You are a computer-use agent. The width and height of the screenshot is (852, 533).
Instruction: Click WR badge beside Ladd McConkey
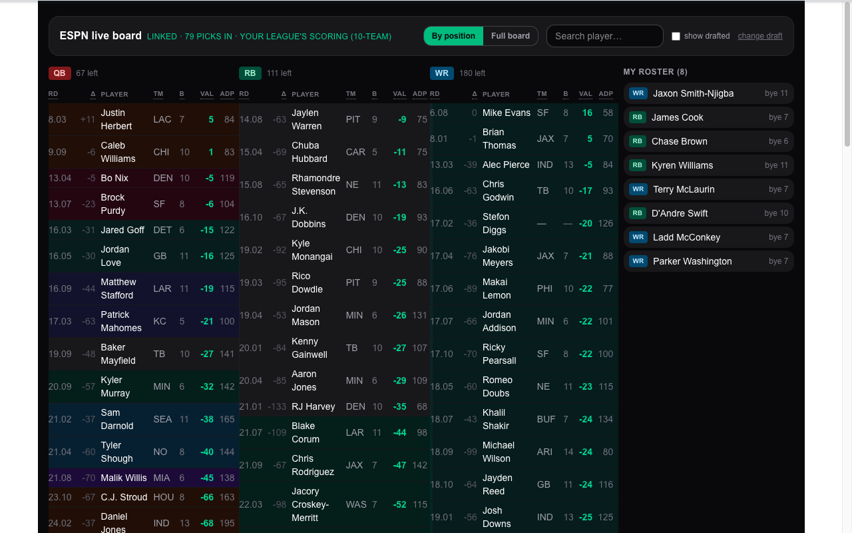(638, 237)
